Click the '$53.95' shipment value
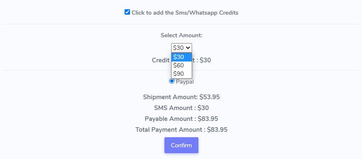The height and width of the screenshot is (159, 362). (x=210, y=97)
